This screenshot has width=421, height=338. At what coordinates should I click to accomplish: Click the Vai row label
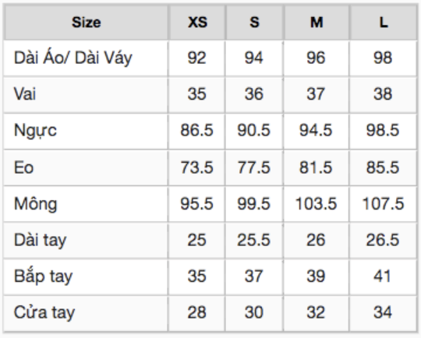pos(25,94)
